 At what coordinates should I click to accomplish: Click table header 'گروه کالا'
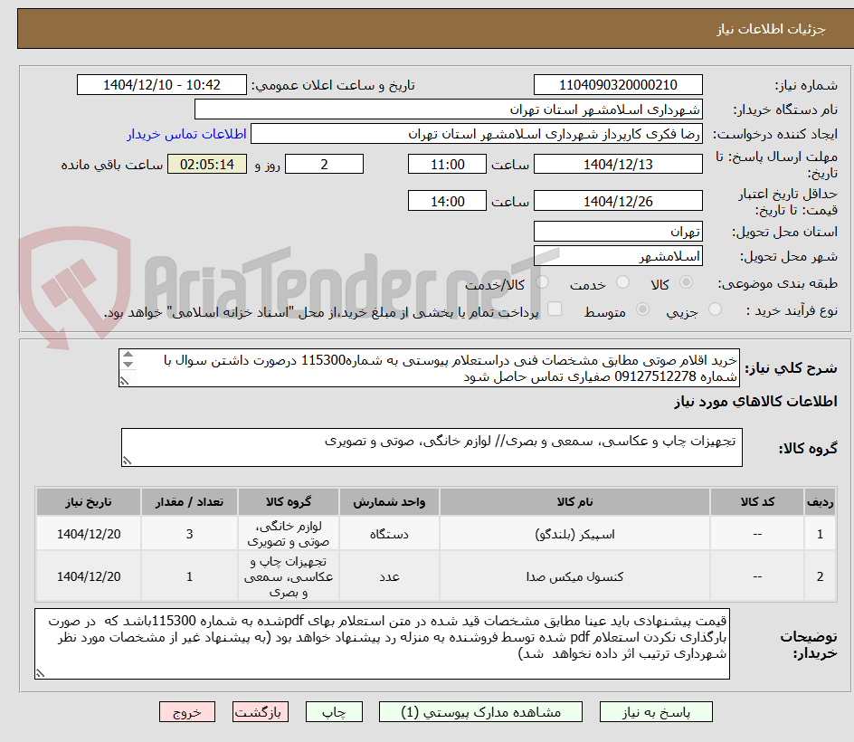point(289,501)
